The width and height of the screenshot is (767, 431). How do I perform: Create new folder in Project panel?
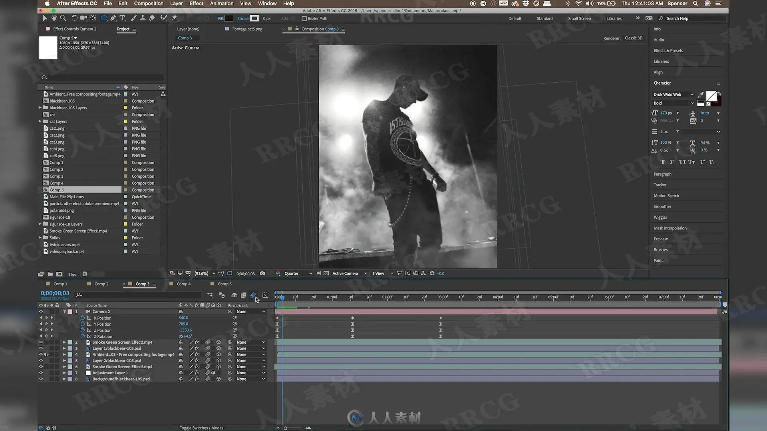click(x=50, y=274)
